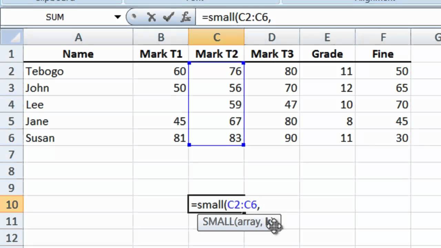Click Lee's Mark T2 value 59
Screen dimensions: 441x248
point(216,104)
